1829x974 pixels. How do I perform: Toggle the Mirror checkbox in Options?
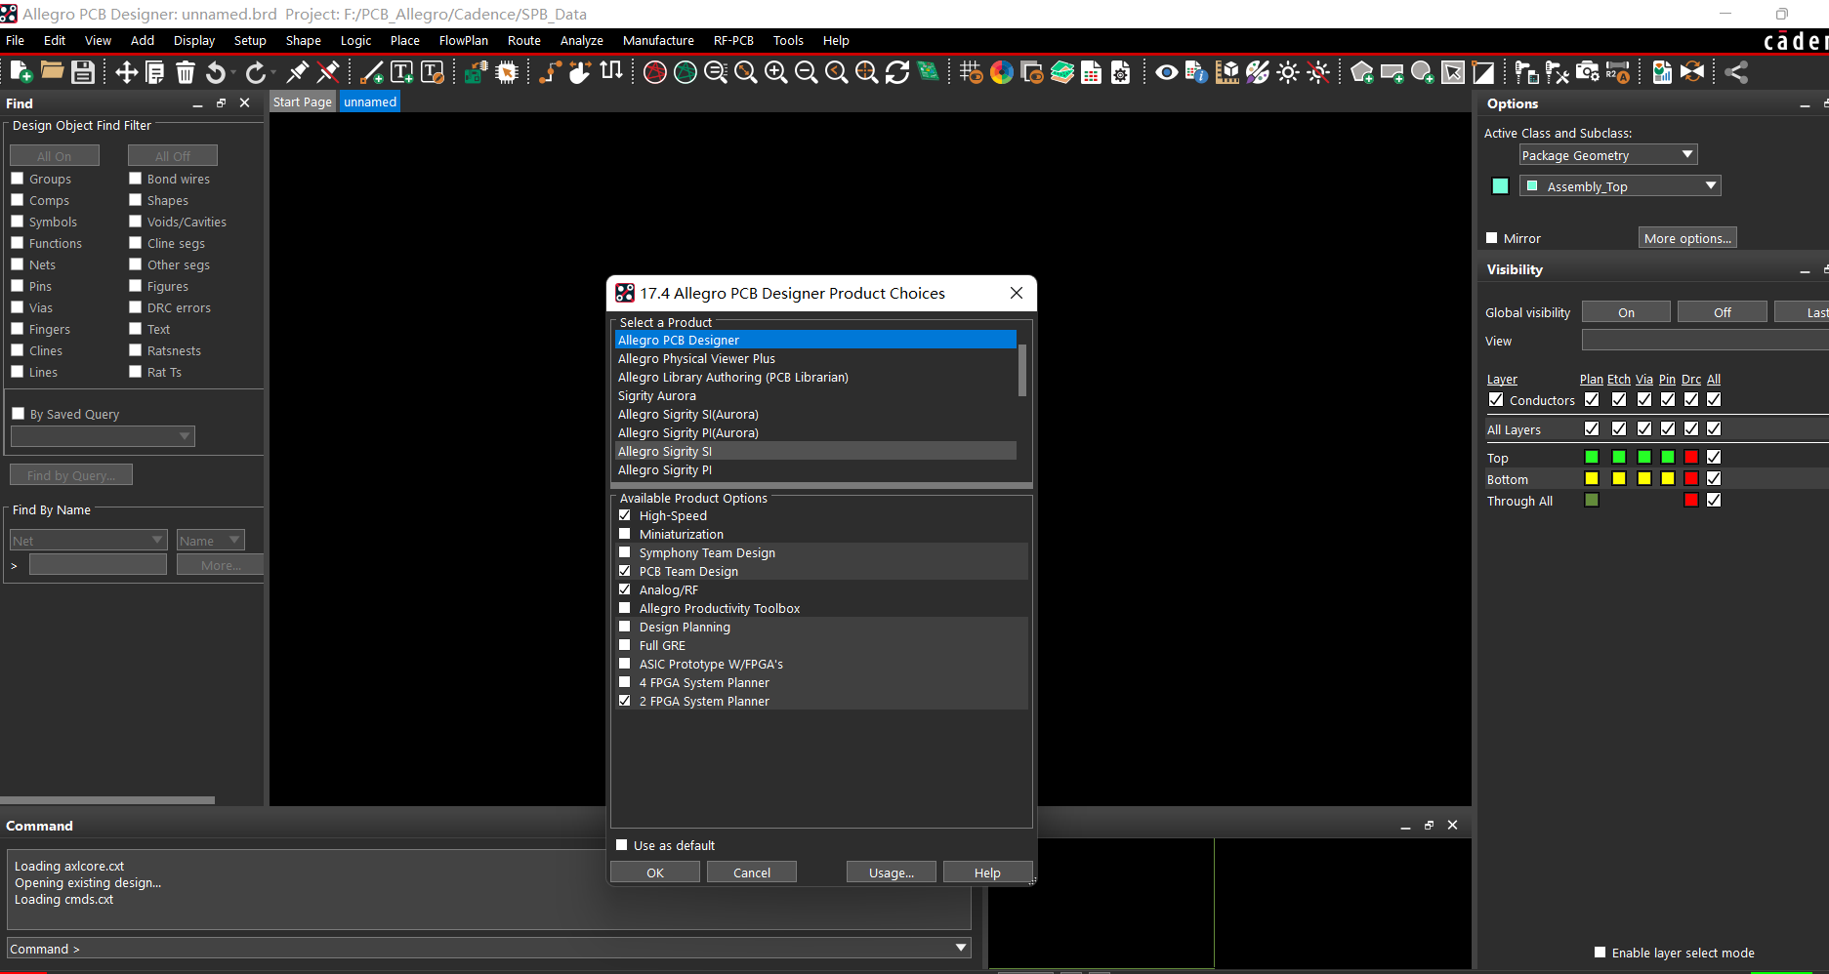[1492, 238]
